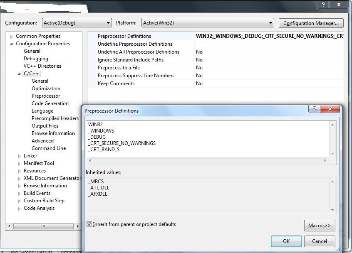Expand the Manifest Tool node
The height and width of the screenshot is (253, 352).
(x=19, y=164)
